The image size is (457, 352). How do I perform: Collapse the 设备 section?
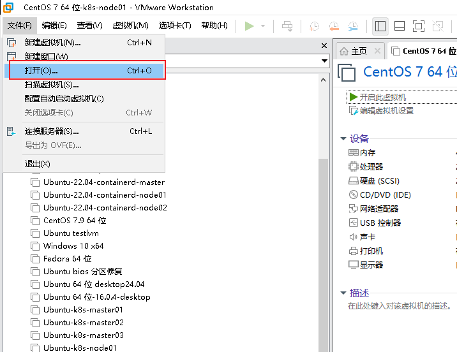point(343,138)
